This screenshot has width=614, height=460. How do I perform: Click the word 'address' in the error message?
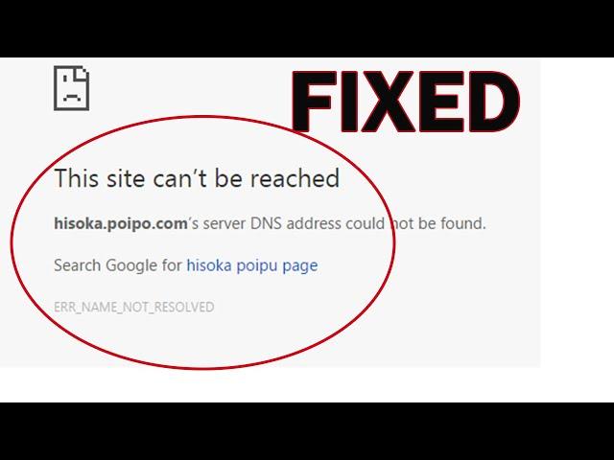coord(314,223)
